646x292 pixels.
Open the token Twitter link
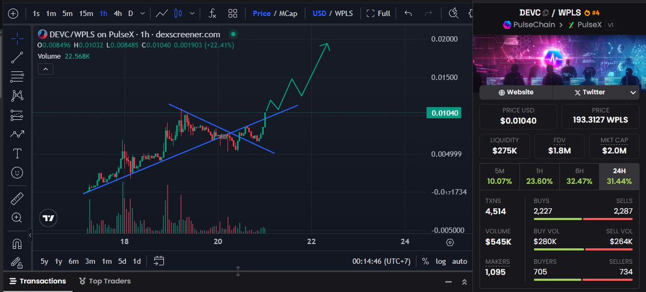(x=589, y=92)
